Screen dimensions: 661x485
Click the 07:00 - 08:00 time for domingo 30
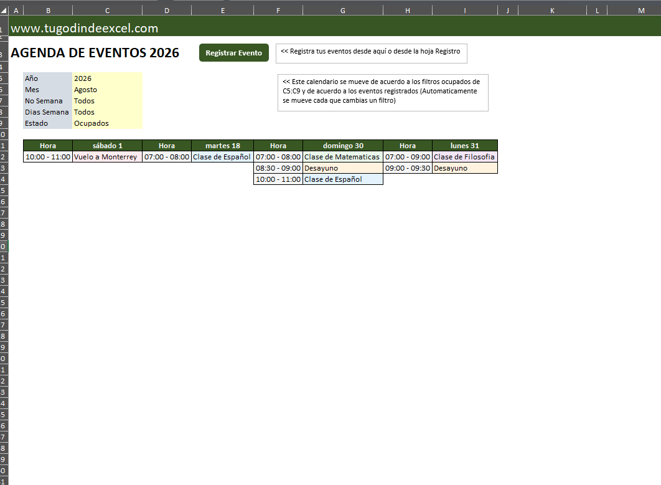click(278, 157)
